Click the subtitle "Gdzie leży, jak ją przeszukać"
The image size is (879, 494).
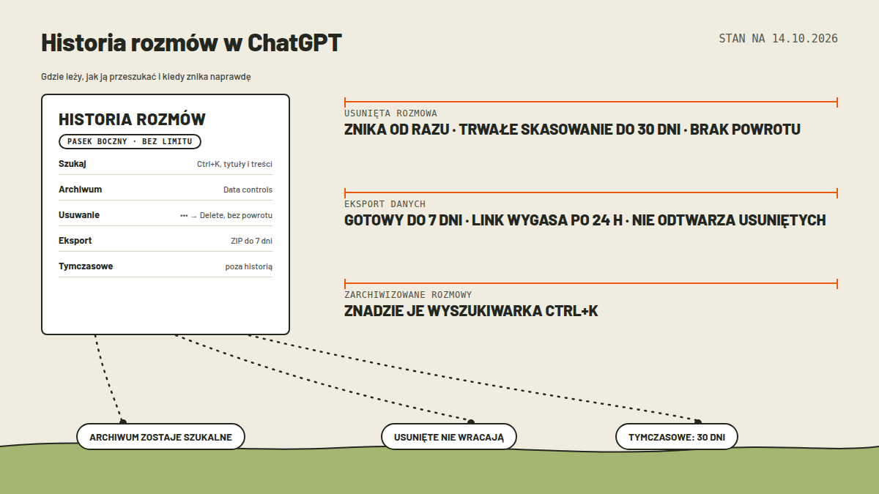(97, 76)
